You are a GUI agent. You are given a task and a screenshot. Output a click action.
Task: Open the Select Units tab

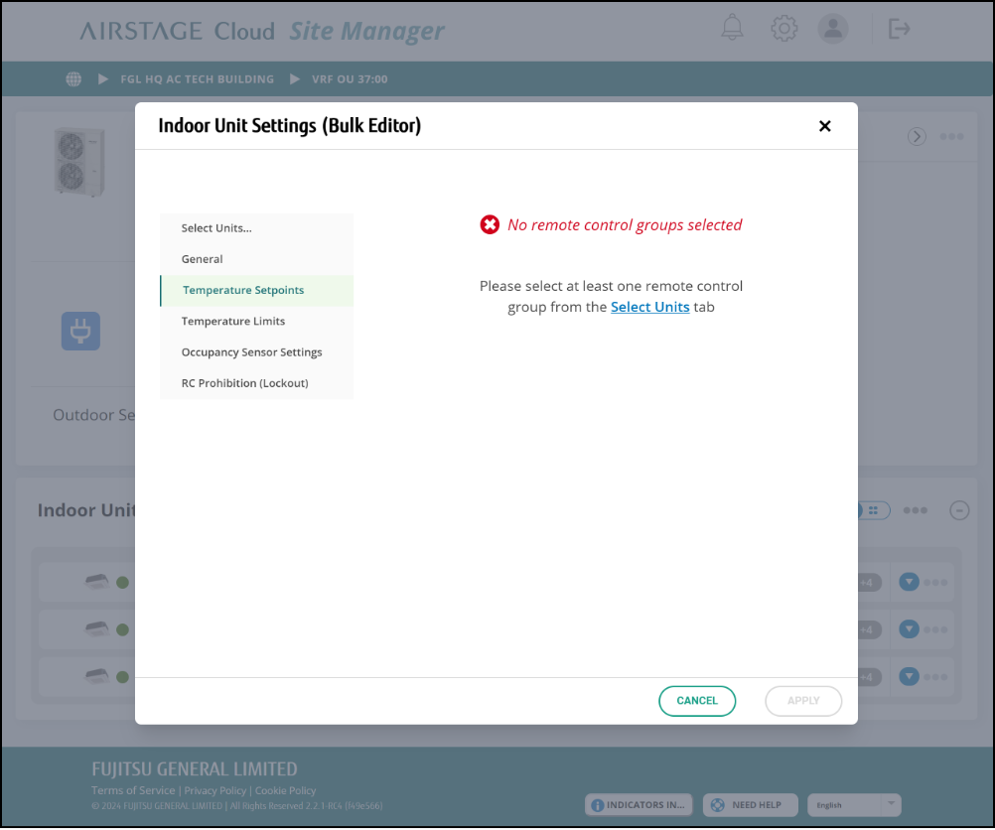click(x=216, y=228)
